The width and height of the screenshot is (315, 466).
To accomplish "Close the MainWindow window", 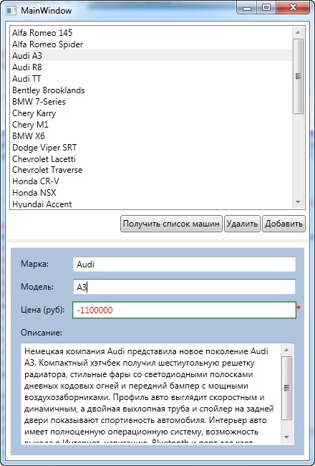I will (x=293, y=8).
